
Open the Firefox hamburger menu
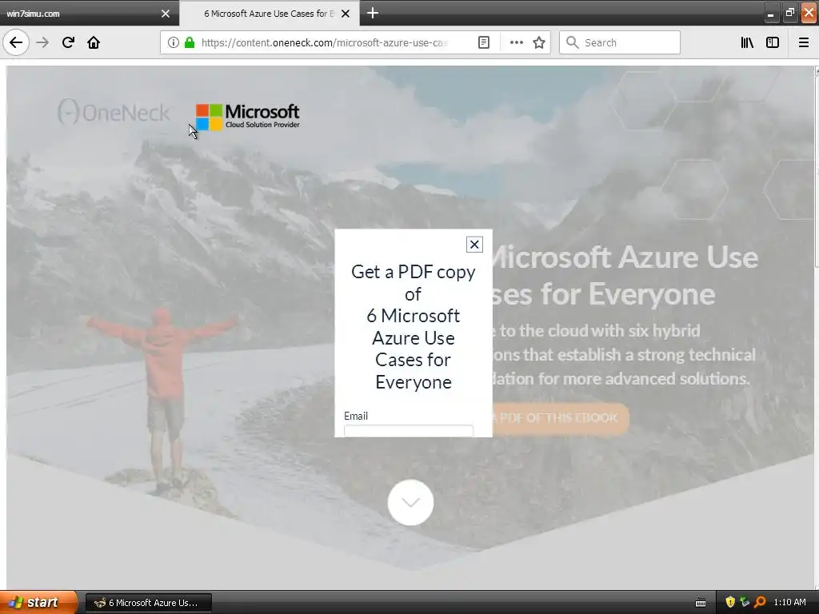coord(804,42)
